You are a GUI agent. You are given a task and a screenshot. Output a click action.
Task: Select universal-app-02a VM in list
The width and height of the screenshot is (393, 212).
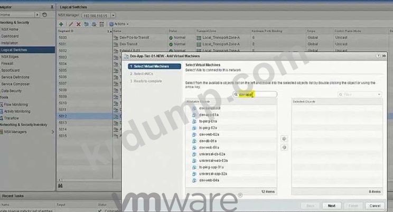213,173
